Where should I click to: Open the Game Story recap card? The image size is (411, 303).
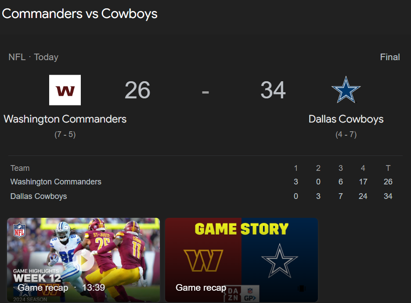coord(242,260)
